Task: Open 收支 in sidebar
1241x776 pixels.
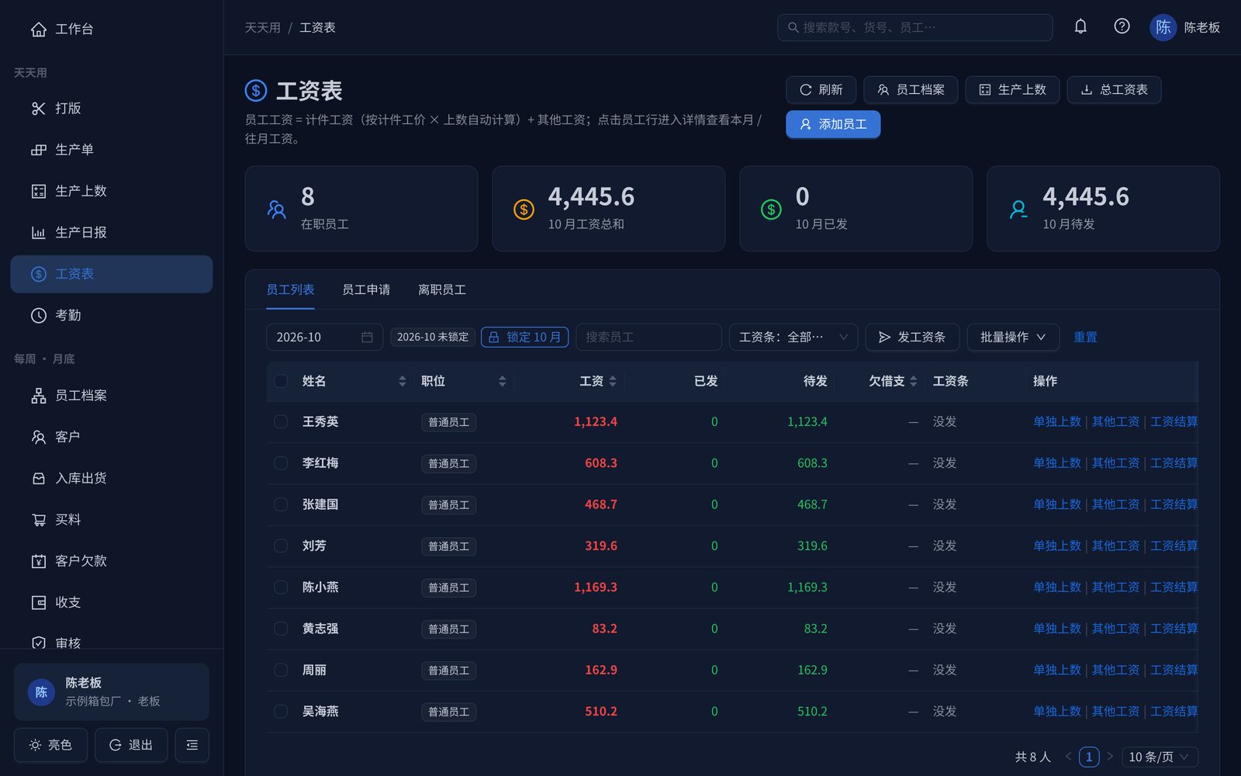Action: point(112,602)
